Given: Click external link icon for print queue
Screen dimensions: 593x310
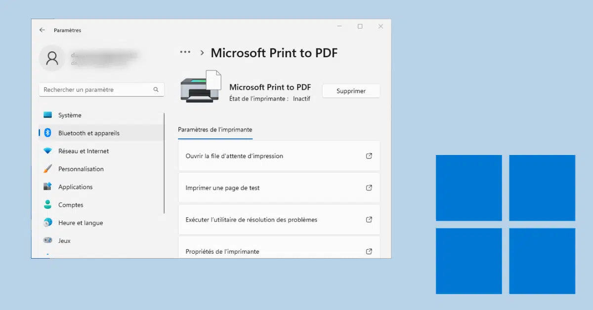Looking at the screenshot, I should pyautogui.click(x=369, y=156).
